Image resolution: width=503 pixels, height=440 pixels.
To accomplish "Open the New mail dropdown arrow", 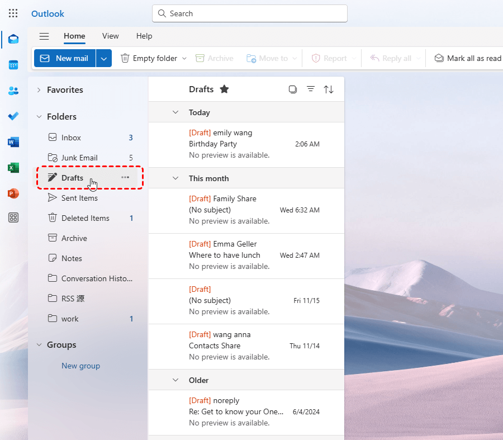I will click(104, 58).
